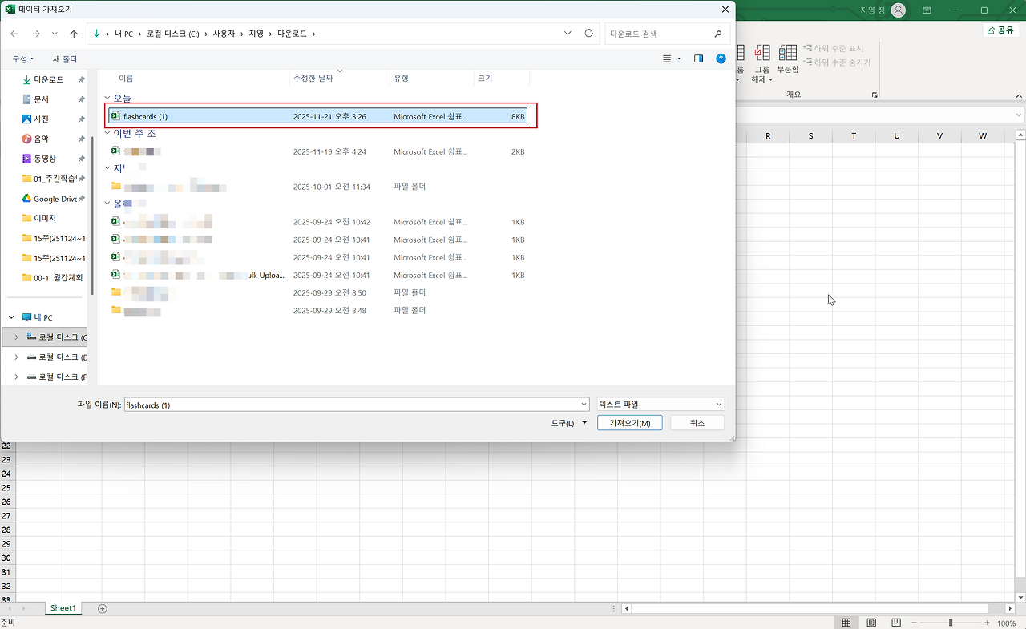Viewport: 1026px width, 629px height.
Task: Sort files by the 유형 column header
Action: 401,78
